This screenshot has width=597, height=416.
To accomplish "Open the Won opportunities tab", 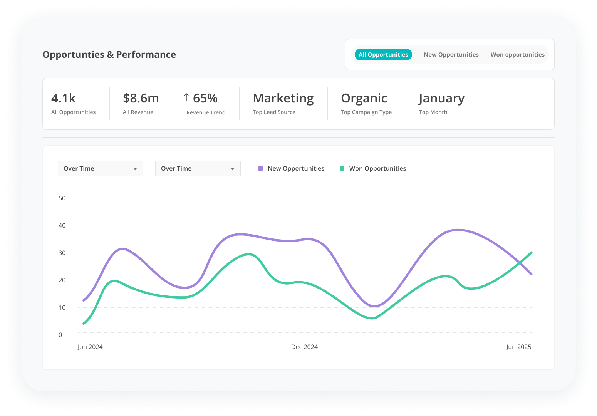I will [x=517, y=55].
